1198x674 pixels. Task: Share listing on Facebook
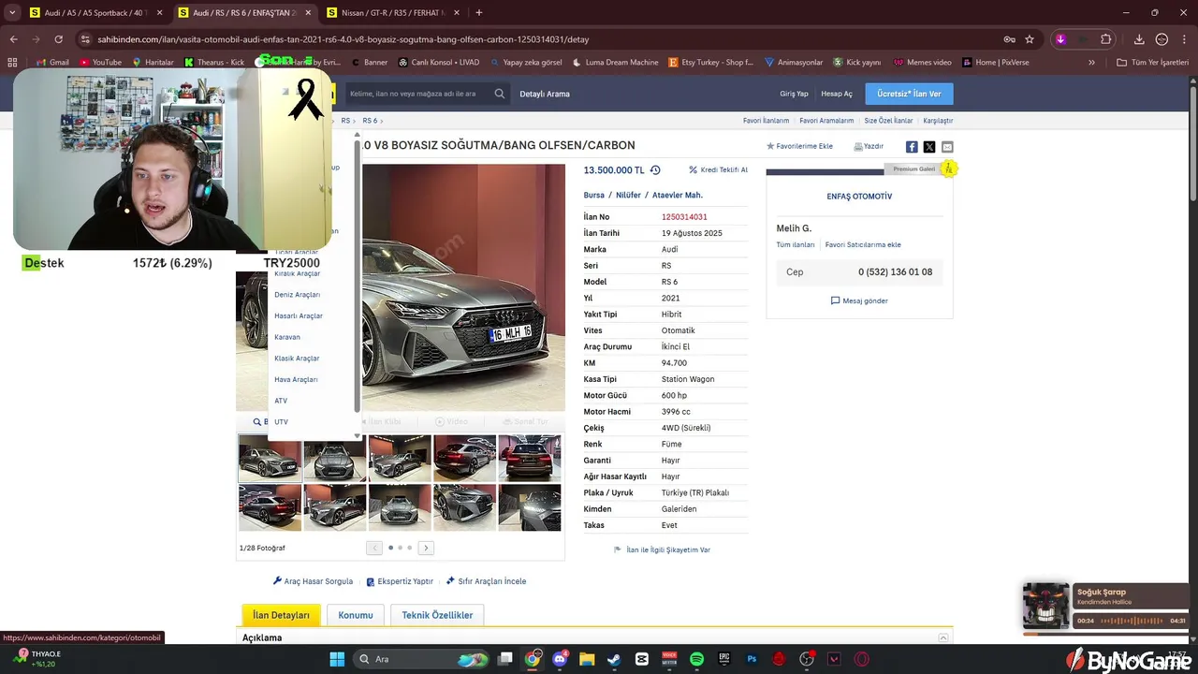tap(912, 147)
